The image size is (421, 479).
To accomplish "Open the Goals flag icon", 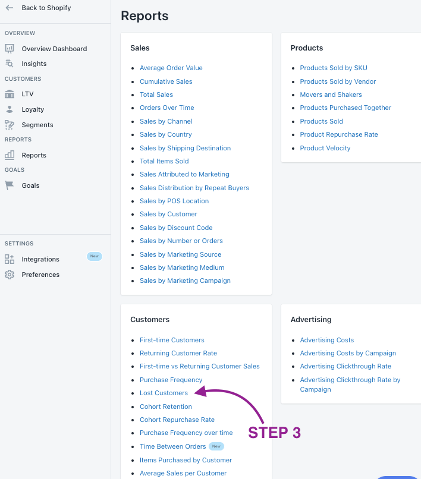I will click(10, 185).
